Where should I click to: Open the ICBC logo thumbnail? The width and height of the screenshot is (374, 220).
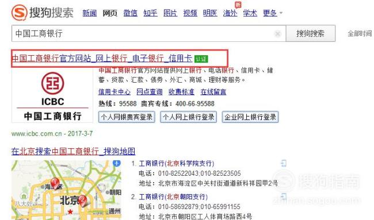tap(52, 96)
